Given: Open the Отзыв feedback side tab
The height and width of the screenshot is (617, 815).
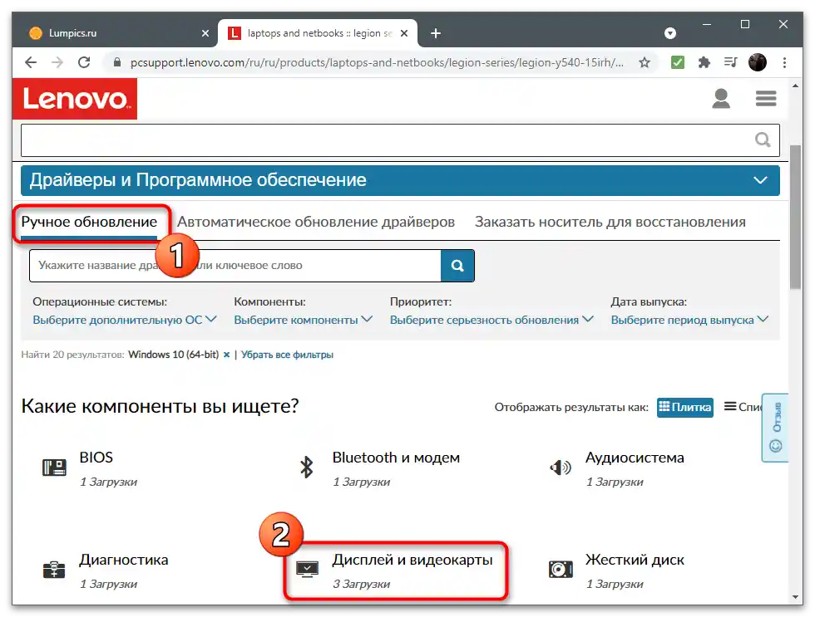Looking at the screenshot, I should point(775,428).
